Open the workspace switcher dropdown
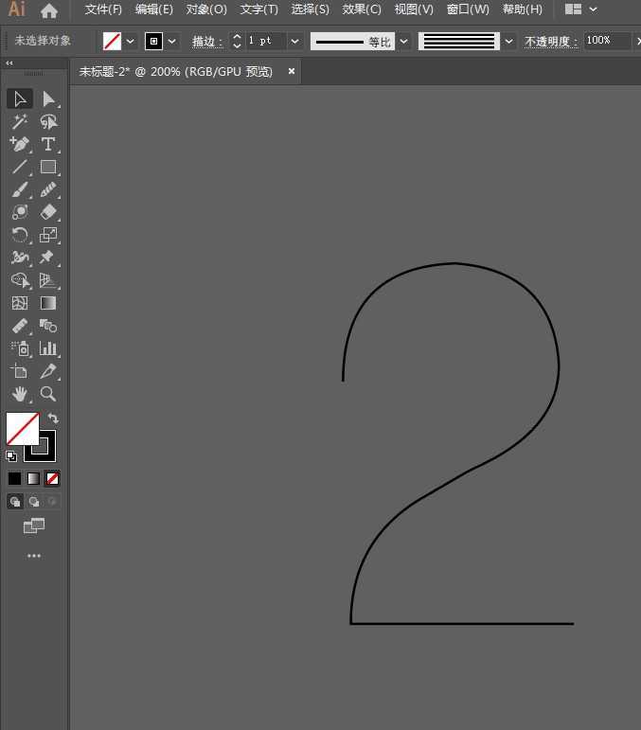The width and height of the screenshot is (641, 730). point(581,9)
